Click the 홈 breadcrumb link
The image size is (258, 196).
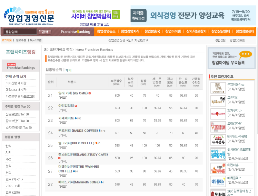45,49
